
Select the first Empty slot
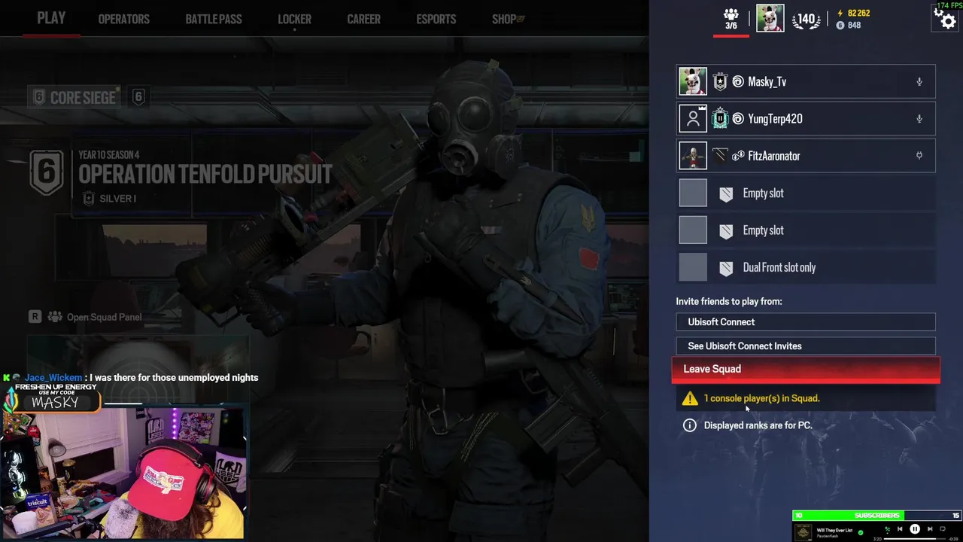pyautogui.click(x=805, y=193)
